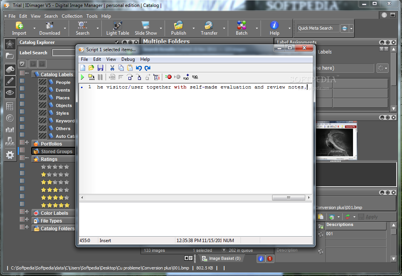Click the gear settings icon in left sidebar
Image resolution: width=402 pixels, height=276 pixels.
10,155
